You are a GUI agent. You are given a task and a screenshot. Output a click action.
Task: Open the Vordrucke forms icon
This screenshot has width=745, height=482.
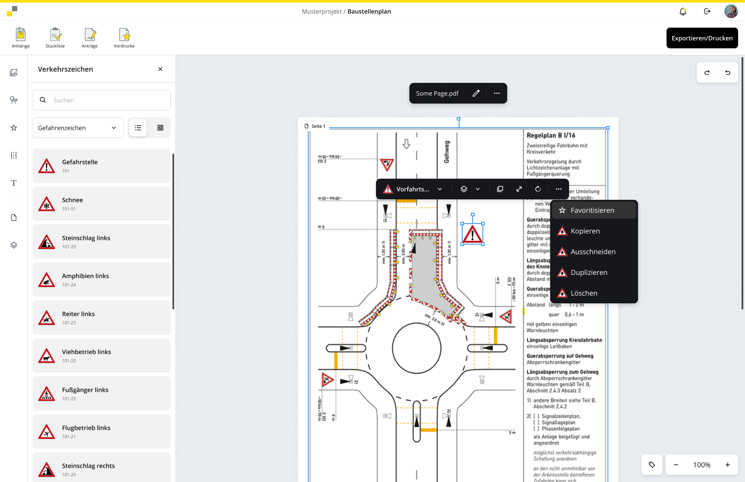click(x=124, y=38)
